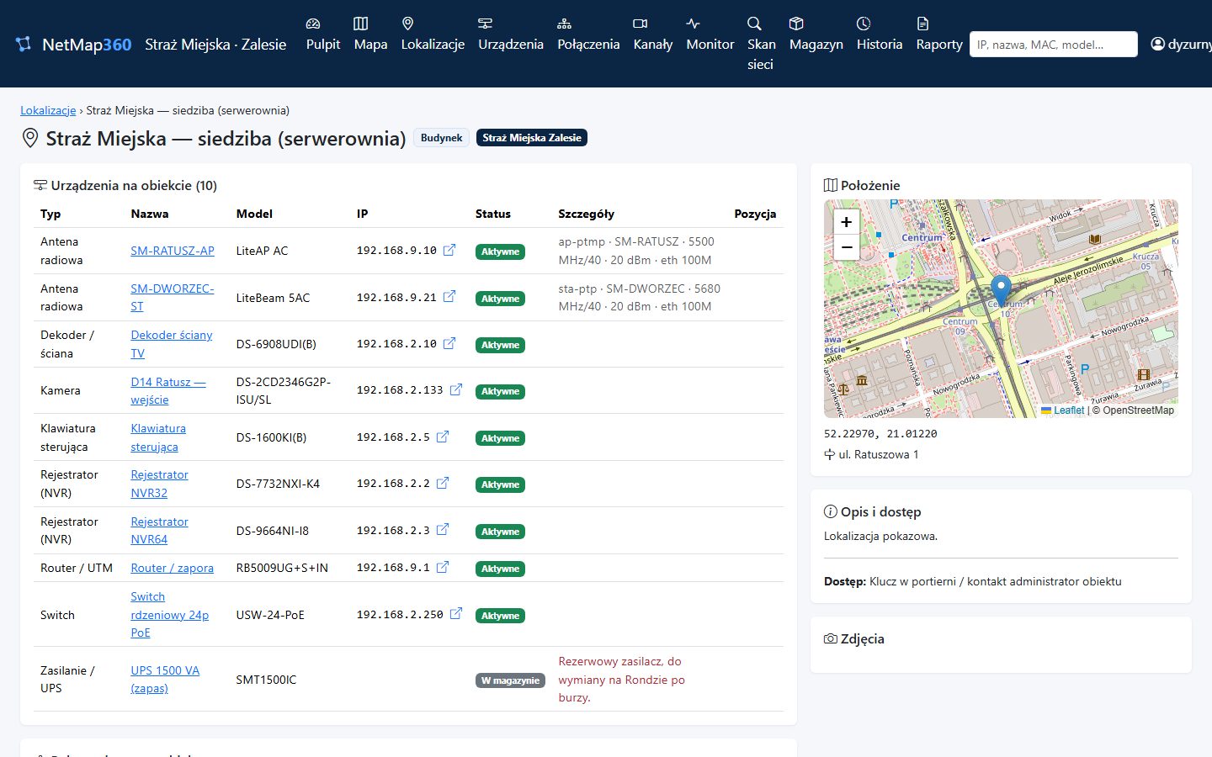Open UPS 1500 VA (zapas) device
The width and height of the screenshot is (1212, 757).
[x=165, y=679]
